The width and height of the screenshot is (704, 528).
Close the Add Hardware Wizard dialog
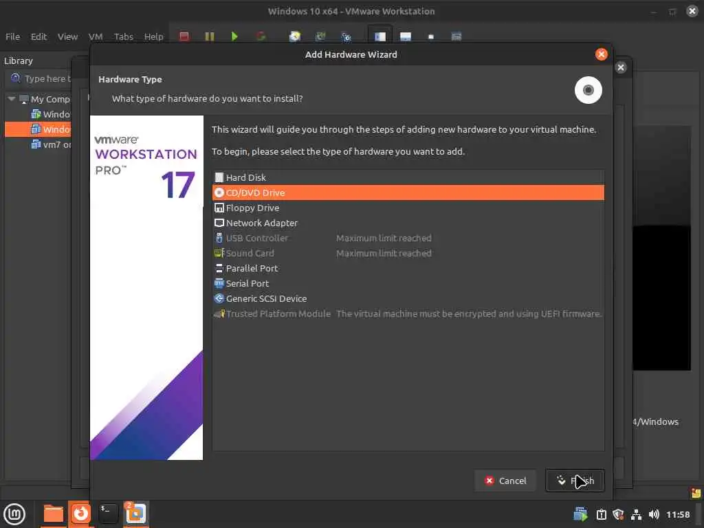(x=601, y=54)
